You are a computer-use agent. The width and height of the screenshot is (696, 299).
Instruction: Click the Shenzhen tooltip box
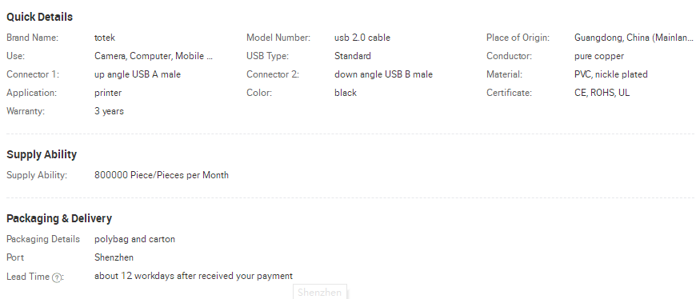coord(319,292)
